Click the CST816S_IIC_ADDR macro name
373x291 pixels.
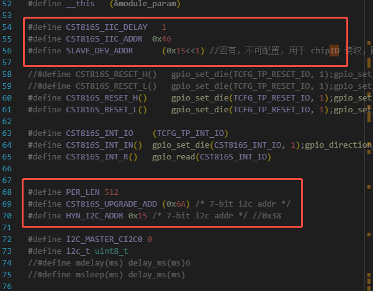pos(104,39)
